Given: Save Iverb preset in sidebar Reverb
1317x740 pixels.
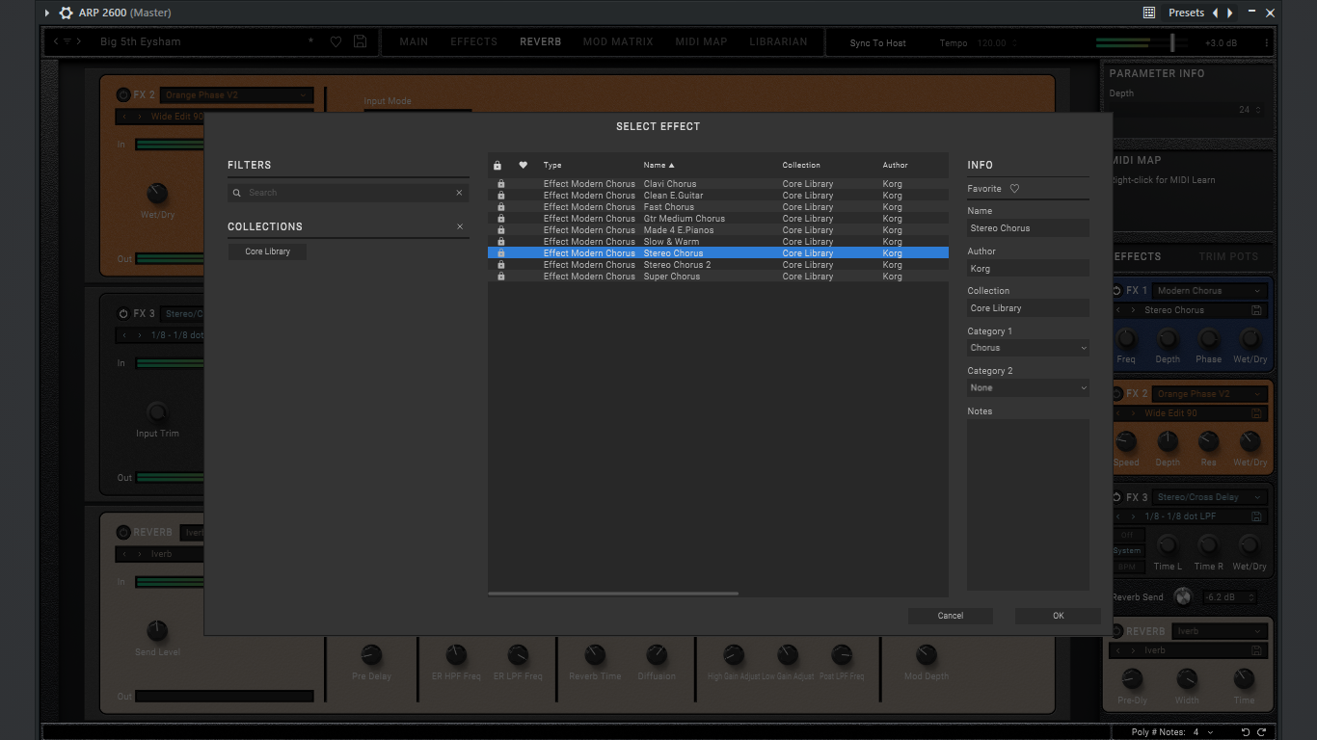Looking at the screenshot, I should 1256,650.
